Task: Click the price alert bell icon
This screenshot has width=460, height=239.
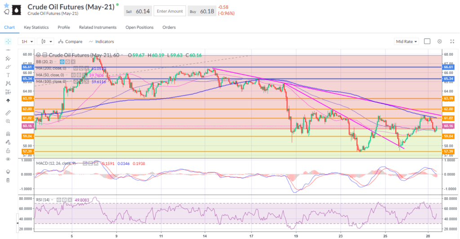Action: point(7,12)
